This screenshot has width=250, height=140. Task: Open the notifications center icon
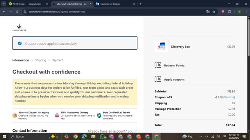click(244, 136)
